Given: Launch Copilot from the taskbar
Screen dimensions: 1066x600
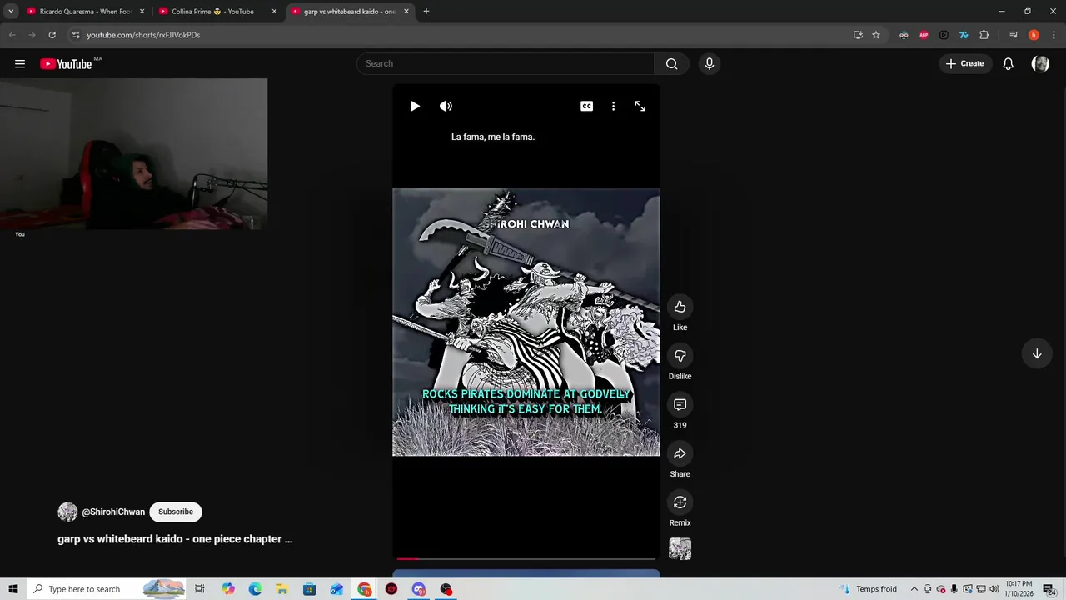Looking at the screenshot, I should [228, 589].
